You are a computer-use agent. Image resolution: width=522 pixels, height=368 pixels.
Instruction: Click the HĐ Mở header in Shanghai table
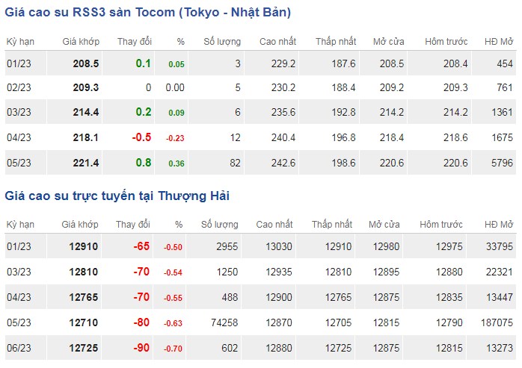coord(497,224)
